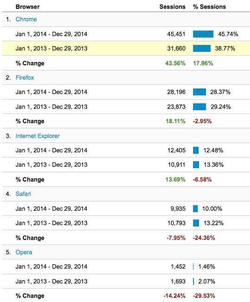Click the 17.96% Chrome percent change
This screenshot has height=302, width=250.
click(x=203, y=63)
